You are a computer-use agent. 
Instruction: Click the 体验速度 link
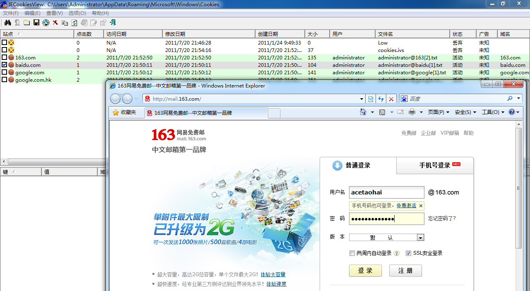(276, 284)
